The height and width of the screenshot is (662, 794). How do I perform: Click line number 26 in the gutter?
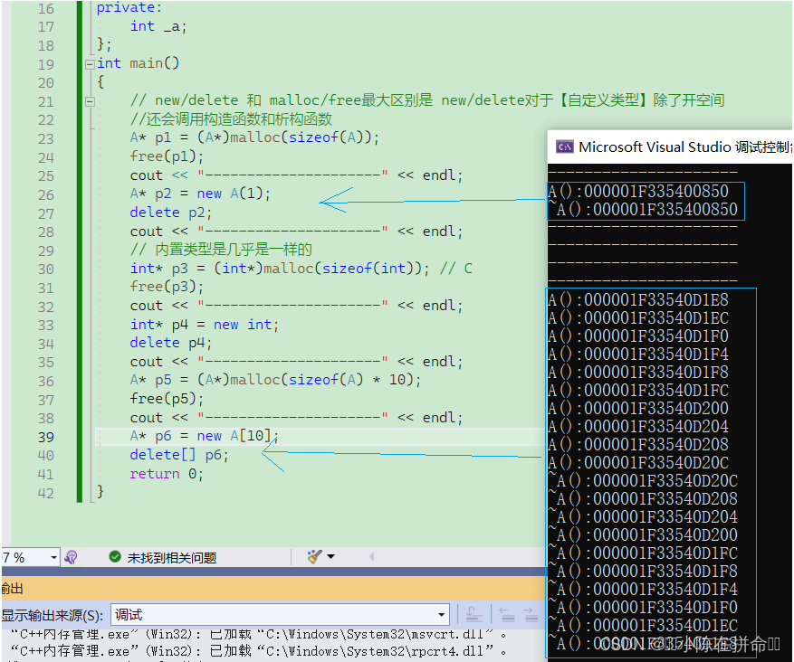coord(46,194)
